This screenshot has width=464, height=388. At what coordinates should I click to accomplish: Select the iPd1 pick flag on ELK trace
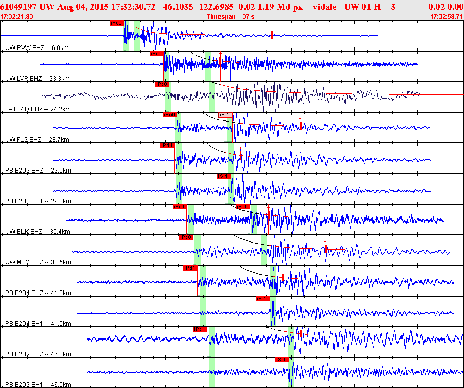pos(180,207)
